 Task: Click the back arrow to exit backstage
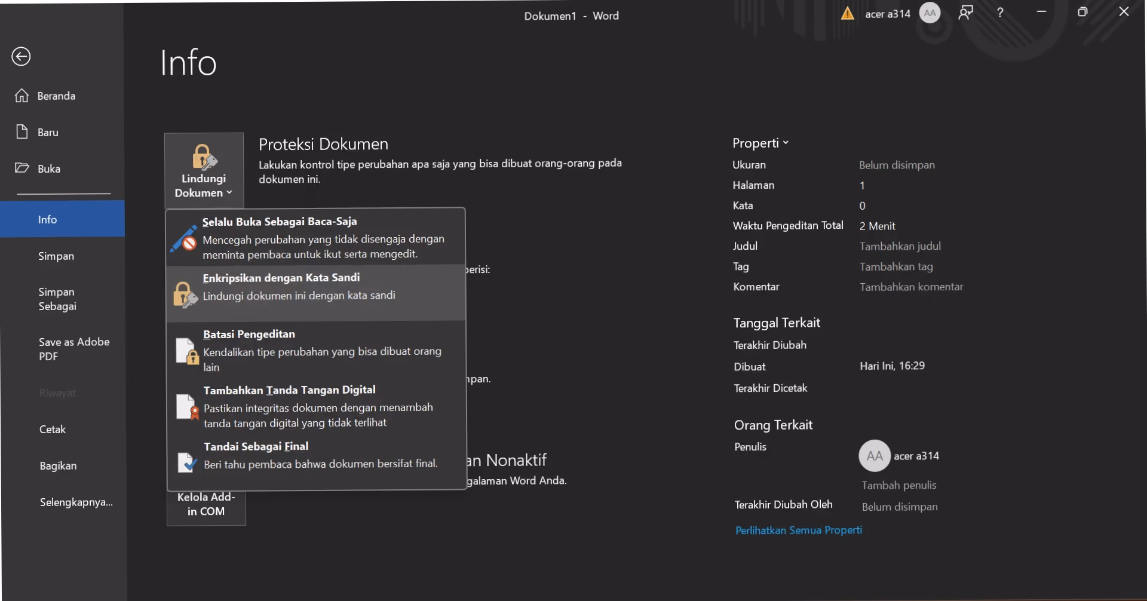pyautogui.click(x=21, y=57)
